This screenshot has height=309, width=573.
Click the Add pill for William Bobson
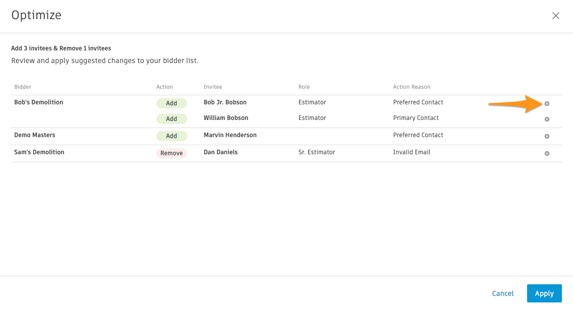(x=171, y=118)
